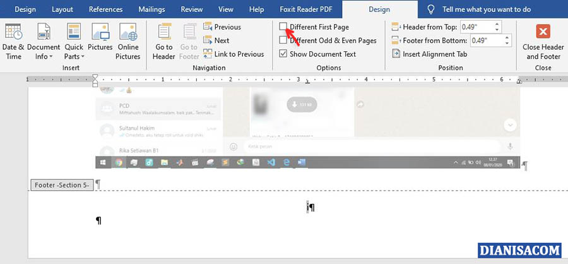Click the Tell me what you want to do box
This screenshot has width=568, height=264.
pyautogui.click(x=486, y=9)
